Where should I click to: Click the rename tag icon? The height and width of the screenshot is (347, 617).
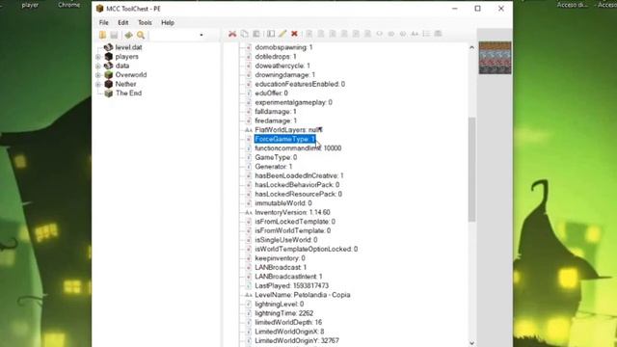[x=271, y=34]
